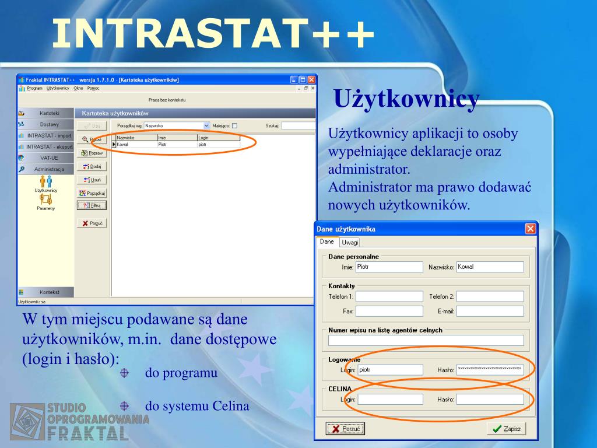Click the Logowanie Login field containing piotr

390,369
